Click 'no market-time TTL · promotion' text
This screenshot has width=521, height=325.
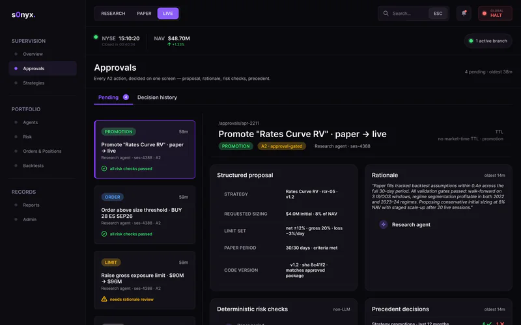coord(470,138)
